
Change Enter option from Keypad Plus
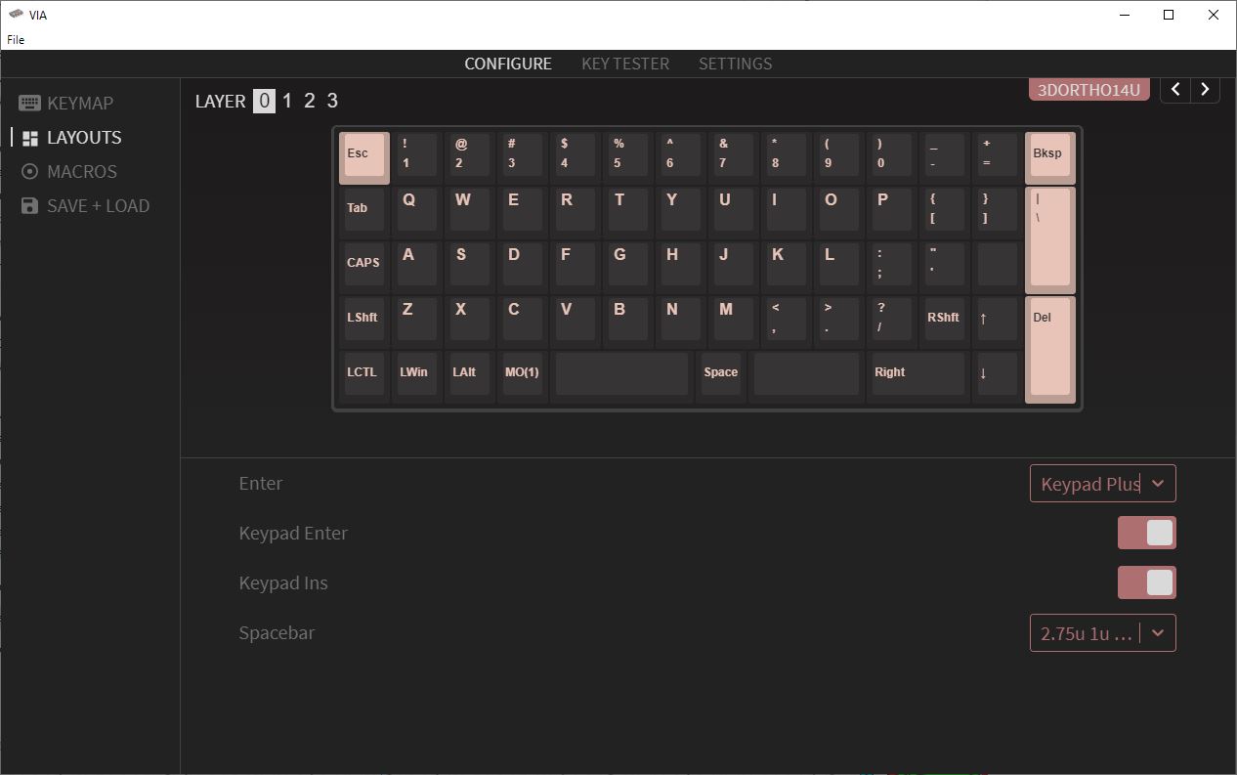click(x=1102, y=483)
